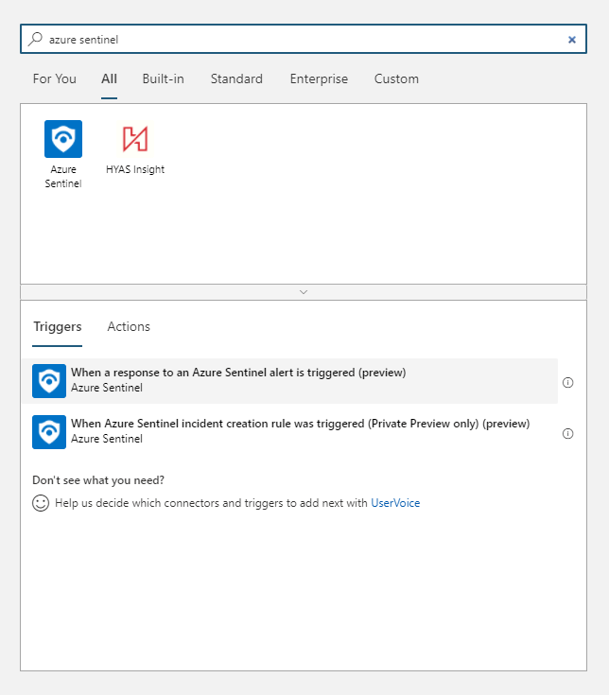This screenshot has width=609, height=695.
Task: Click the smiley feedback icon
Action: tap(41, 503)
